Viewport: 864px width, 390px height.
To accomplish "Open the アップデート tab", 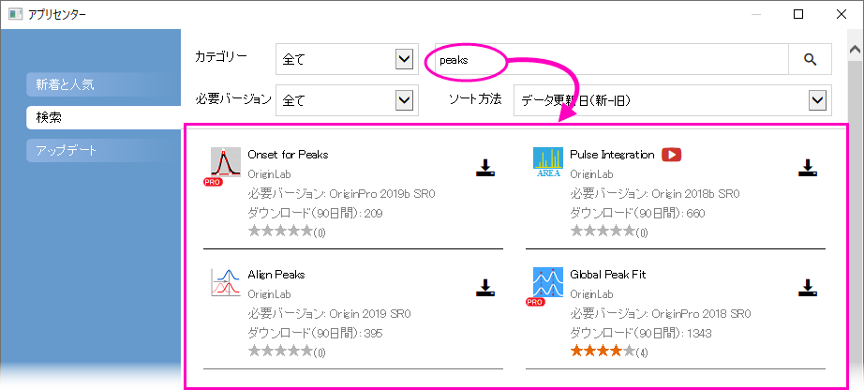I will pyautogui.click(x=104, y=150).
